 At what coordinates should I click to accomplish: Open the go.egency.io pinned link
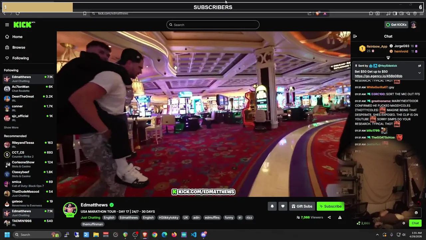point(378,76)
